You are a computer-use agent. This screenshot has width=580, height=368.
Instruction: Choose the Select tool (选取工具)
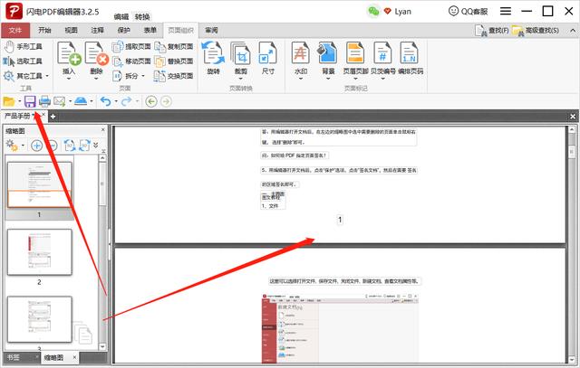click(24, 61)
